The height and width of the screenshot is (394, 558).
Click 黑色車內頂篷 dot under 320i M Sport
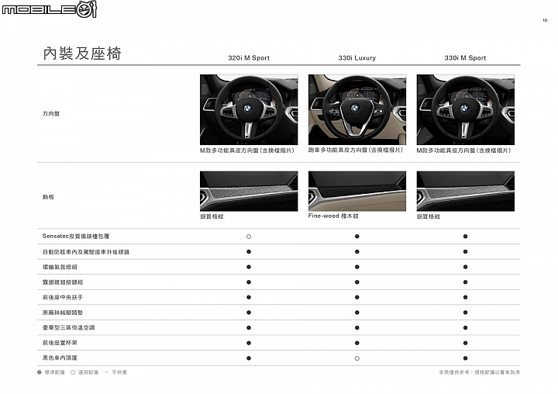pyautogui.click(x=249, y=358)
